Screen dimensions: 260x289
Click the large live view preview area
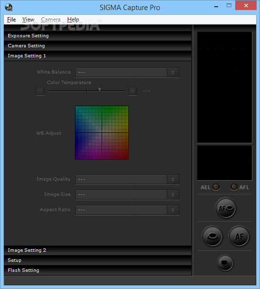(225, 87)
